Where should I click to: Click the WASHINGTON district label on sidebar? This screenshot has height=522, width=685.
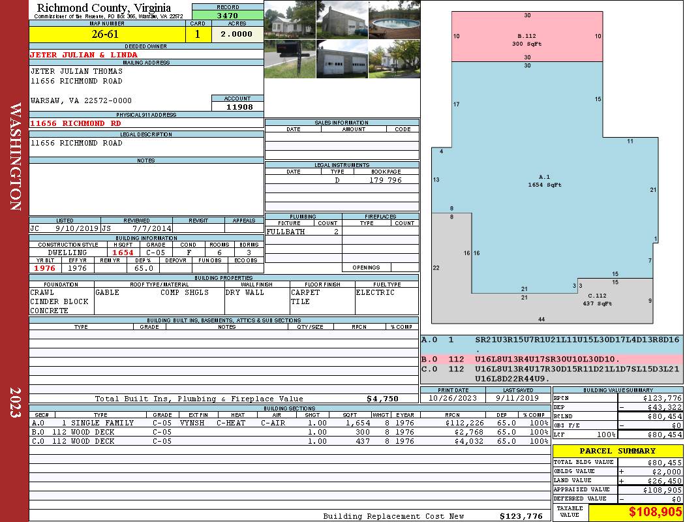15,157
